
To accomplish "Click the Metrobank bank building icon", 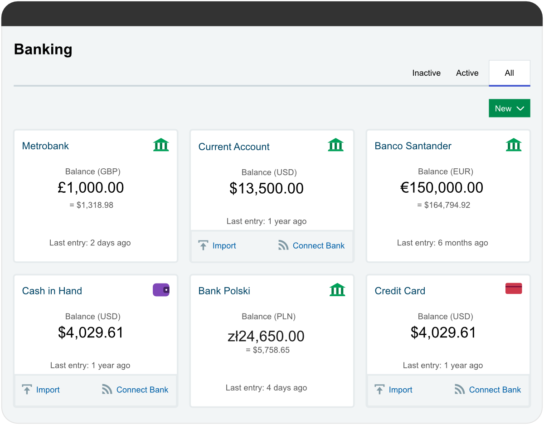I will 161,145.
